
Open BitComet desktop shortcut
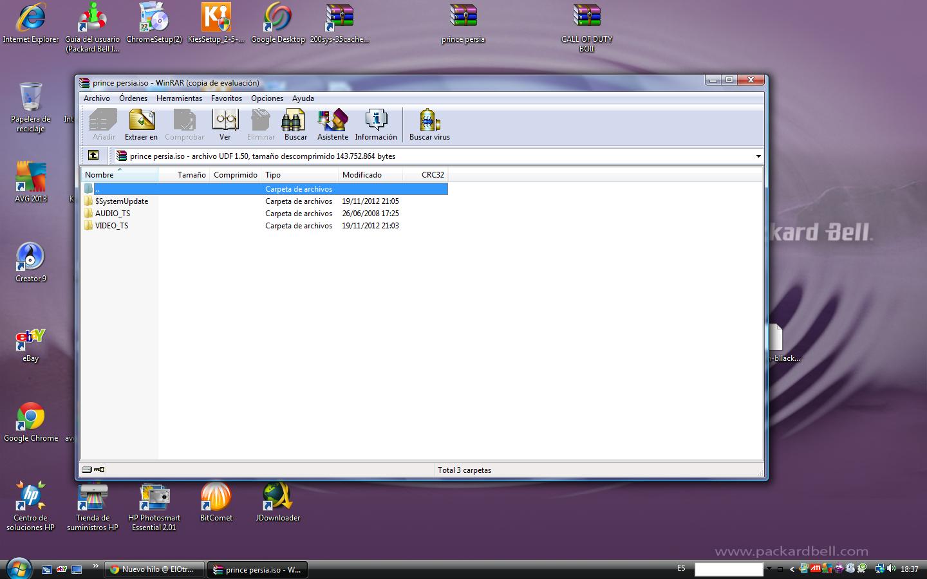tap(216, 501)
